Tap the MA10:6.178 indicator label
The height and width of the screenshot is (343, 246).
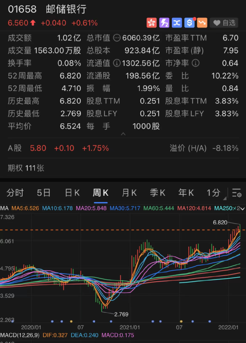57,208
